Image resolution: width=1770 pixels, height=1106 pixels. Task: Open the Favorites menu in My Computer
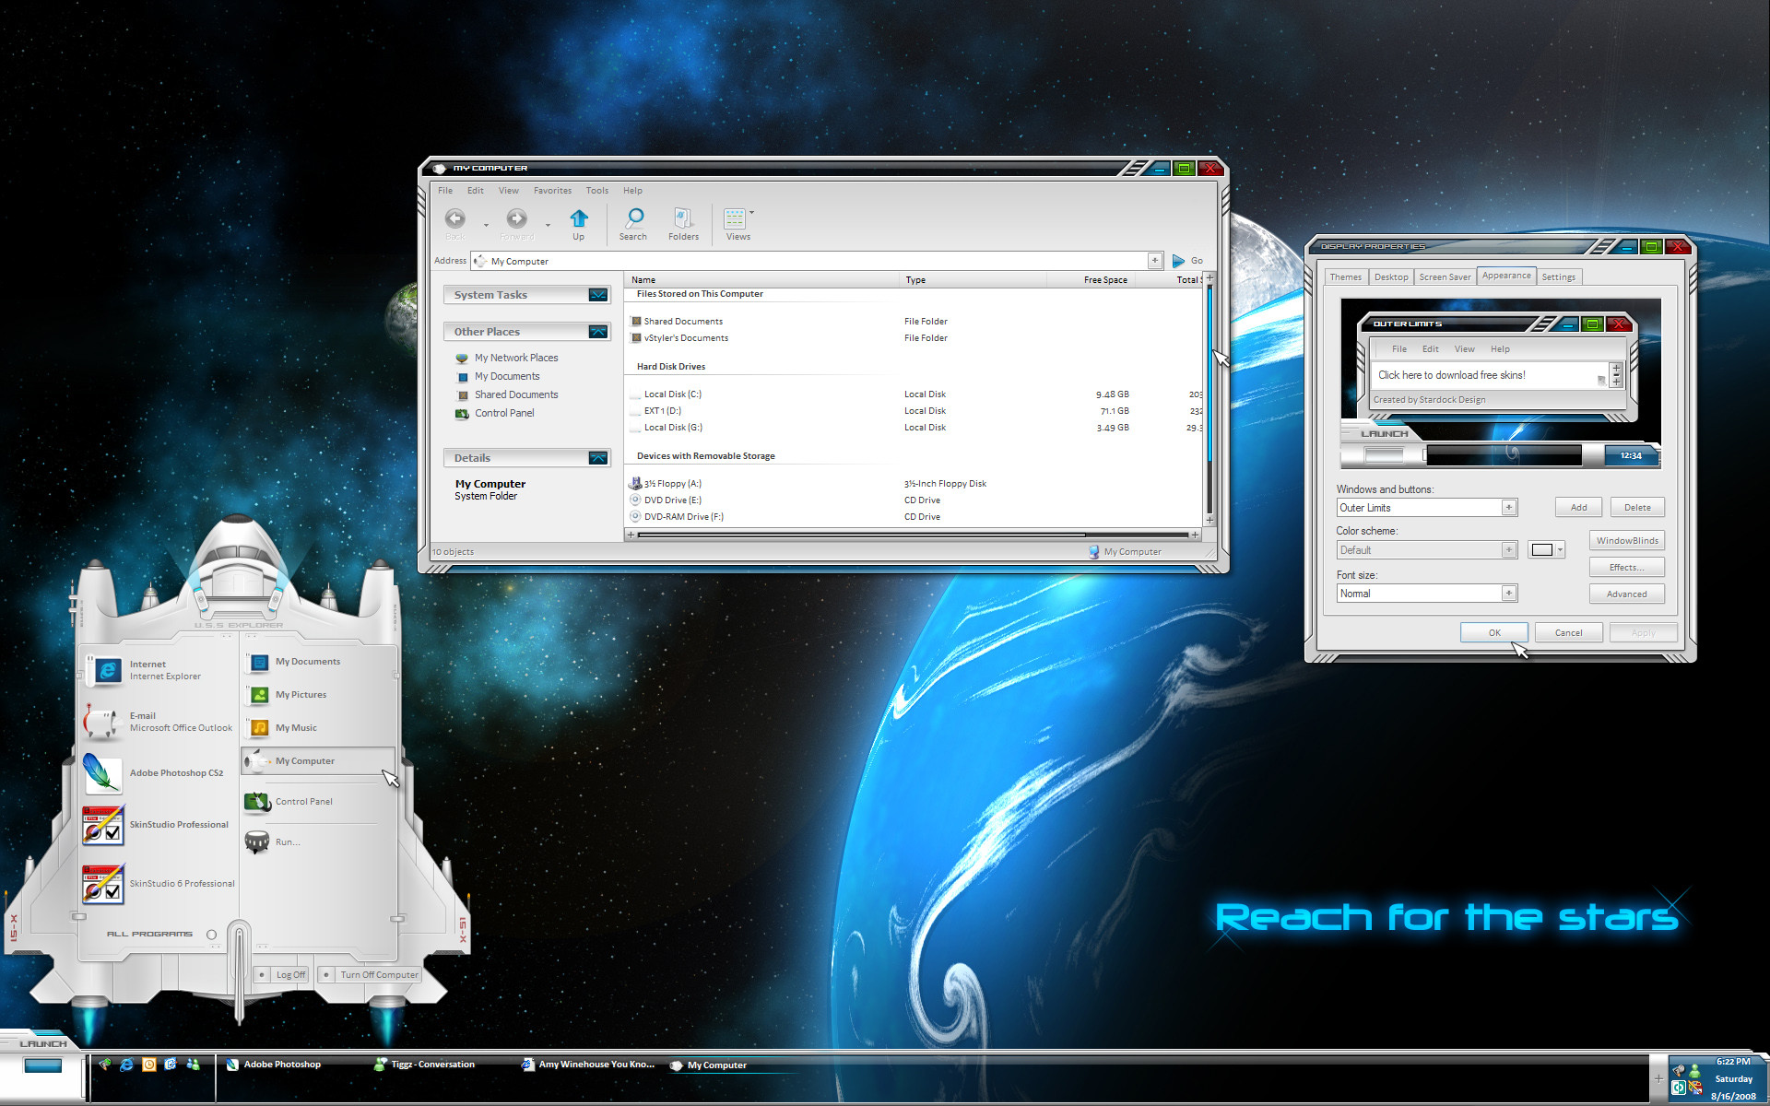[x=552, y=191]
